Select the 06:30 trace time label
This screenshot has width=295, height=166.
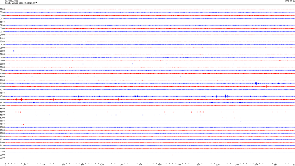click(2, 51)
